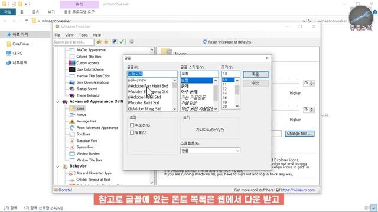
Task: Click Quick Access toolbar dropdown arrow in Explorer
Action: (26, 4)
